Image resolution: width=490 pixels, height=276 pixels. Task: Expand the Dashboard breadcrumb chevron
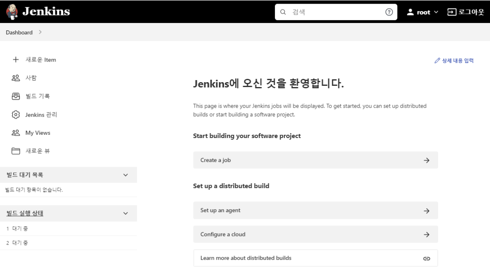[x=40, y=32]
